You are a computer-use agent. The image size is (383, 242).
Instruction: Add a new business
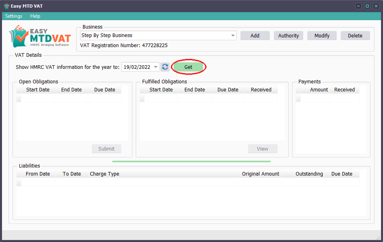tap(255, 36)
